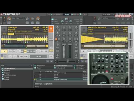Click FX unit 1 Dry/Wet knob
Viewport: 134px width, 101px height.
click(x=9, y=19)
